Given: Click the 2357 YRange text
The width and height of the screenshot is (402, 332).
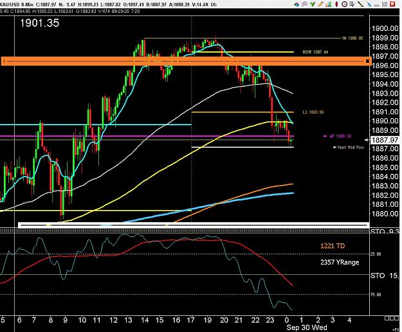Looking at the screenshot, I should 340,262.
